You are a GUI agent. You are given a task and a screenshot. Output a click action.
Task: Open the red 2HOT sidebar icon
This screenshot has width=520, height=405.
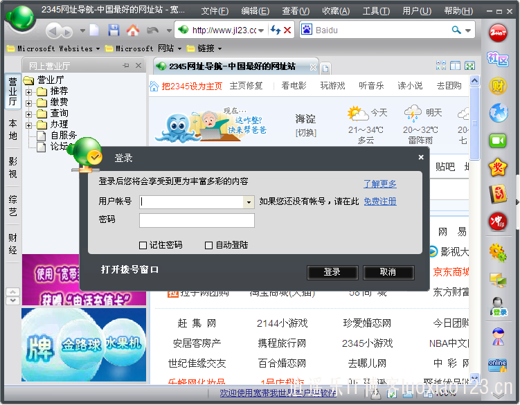[498, 33]
